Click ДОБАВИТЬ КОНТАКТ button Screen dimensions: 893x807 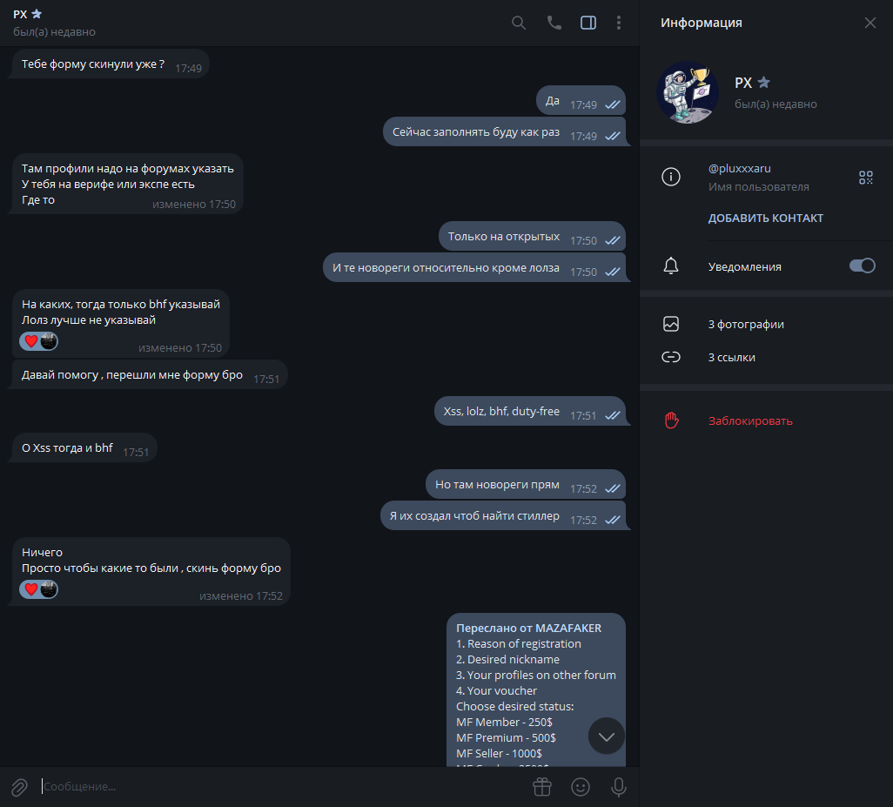click(765, 219)
